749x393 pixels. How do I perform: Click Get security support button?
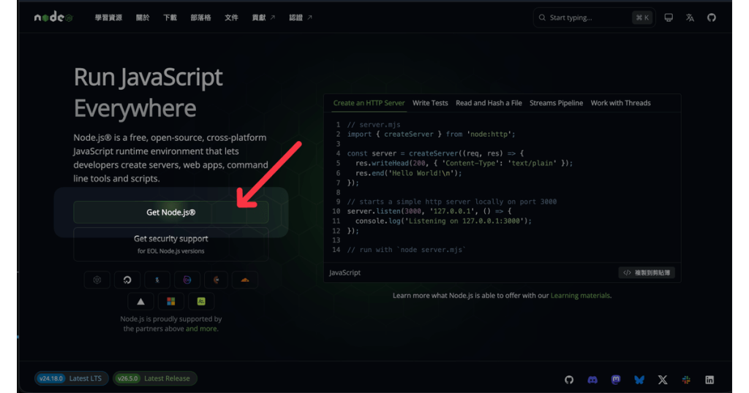[171, 244]
